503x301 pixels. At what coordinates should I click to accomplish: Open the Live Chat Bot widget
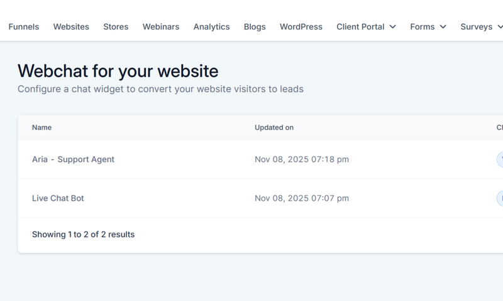tap(58, 198)
